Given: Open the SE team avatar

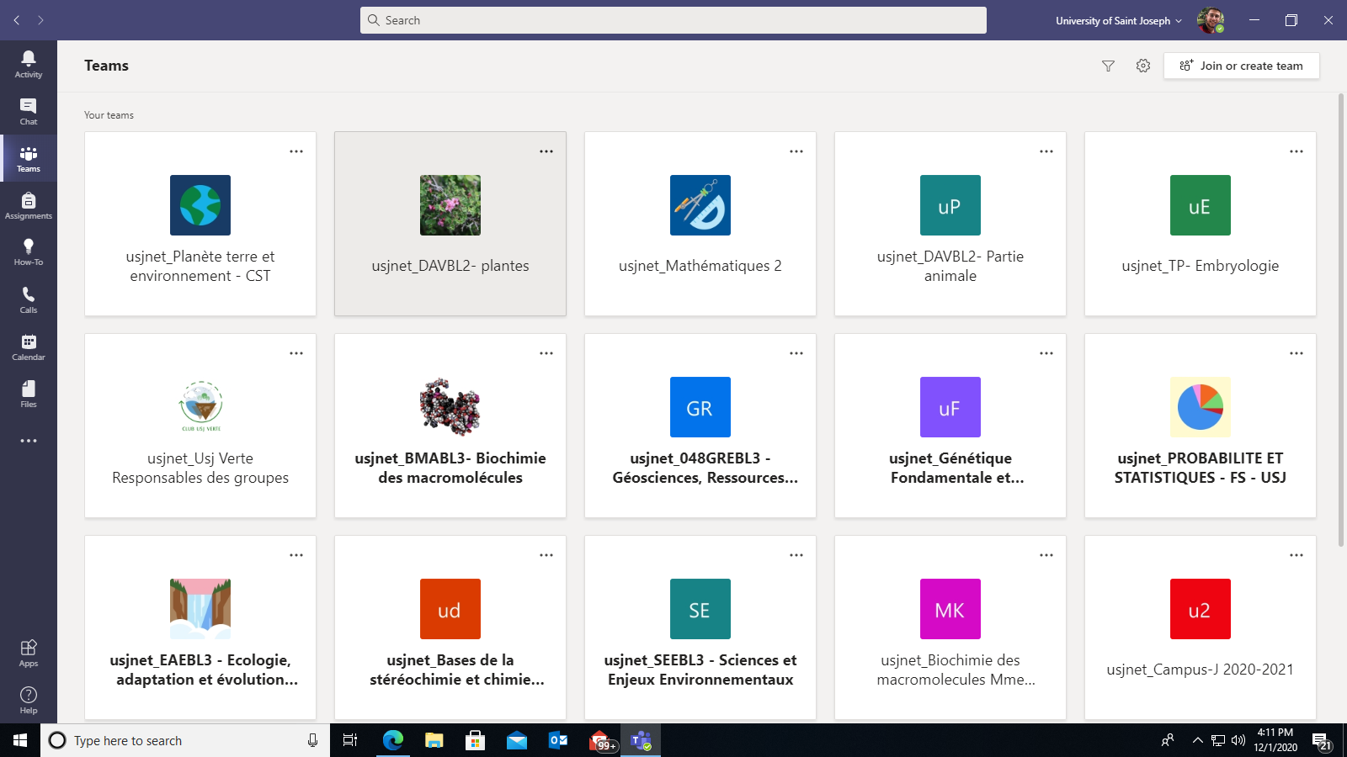Looking at the screenshot, I should pos(700,609).
